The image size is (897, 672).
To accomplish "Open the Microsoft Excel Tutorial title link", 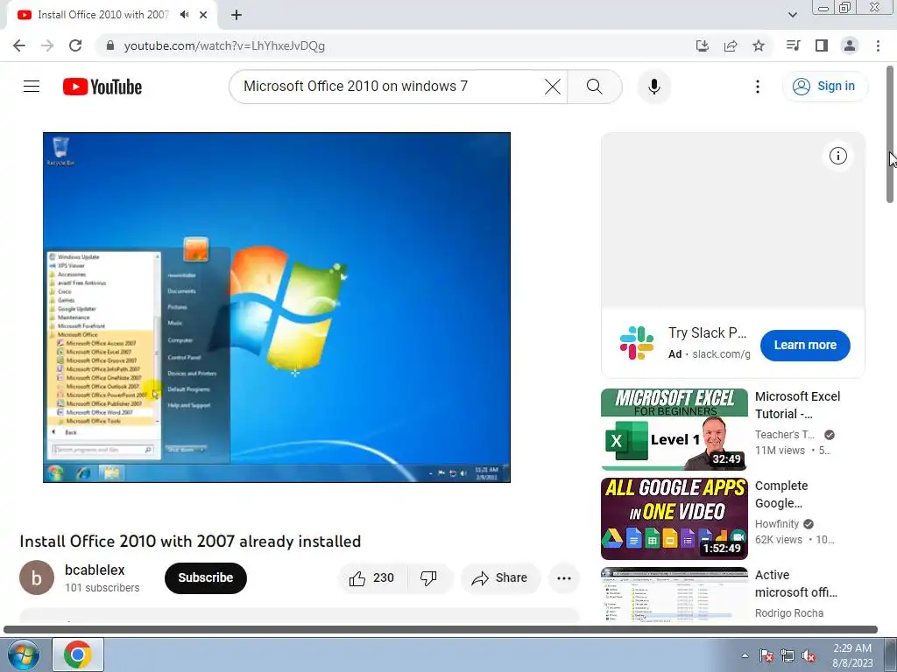I will (x=797, y=405).
